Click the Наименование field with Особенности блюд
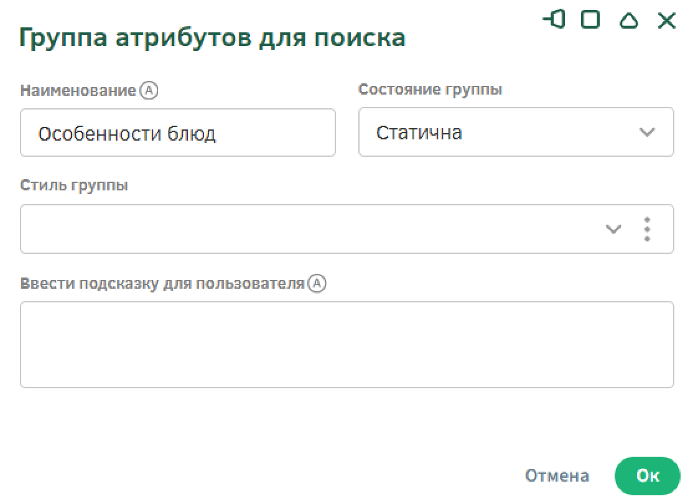 177,133
